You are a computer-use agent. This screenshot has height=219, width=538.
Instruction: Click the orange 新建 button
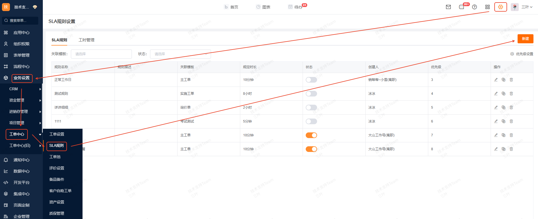click(x=525, y=39)
